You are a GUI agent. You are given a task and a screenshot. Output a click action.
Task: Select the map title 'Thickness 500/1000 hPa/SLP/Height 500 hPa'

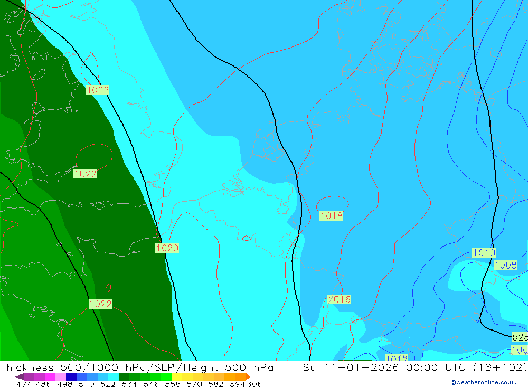[137, 367]
